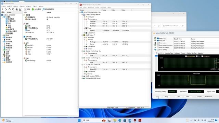Open the Microsoft Store taskbar icon
Screen dimensions: 219x123
pyautogui.click(x=125, y=120)
